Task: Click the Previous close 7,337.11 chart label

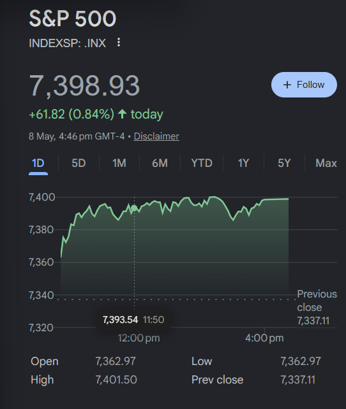Action: pos(317,307)
